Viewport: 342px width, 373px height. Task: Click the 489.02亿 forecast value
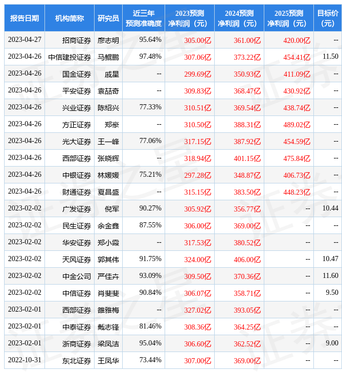coord(297,125)
